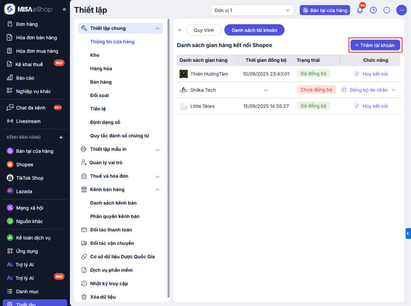Expand the Thuế và hóa đơn section
The image size is (411, 306).
coord(157,176)
